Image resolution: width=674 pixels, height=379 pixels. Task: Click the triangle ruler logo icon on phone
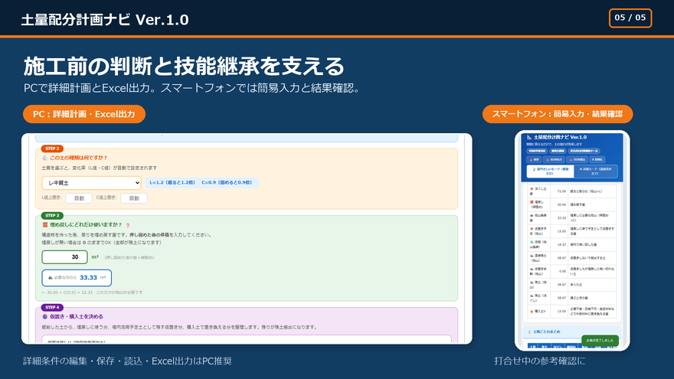(529, 137)
